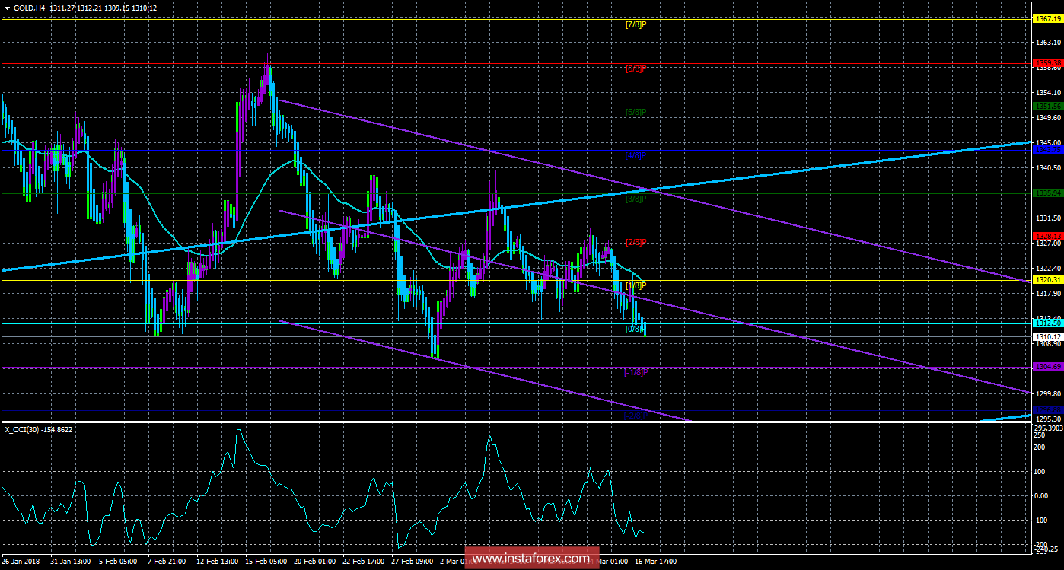Click the 1304.69 purple price tag
Viewport: 1064px width, 570px height.
(1047, 367)
